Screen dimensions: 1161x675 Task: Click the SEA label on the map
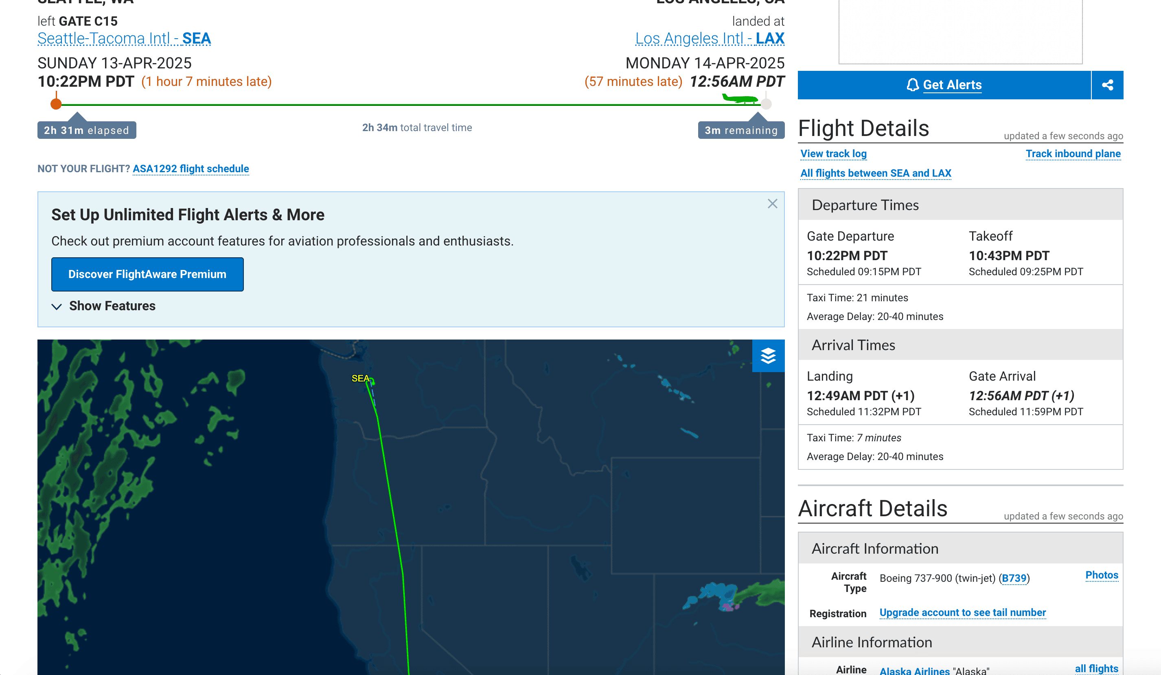click(x=360, y=378)
